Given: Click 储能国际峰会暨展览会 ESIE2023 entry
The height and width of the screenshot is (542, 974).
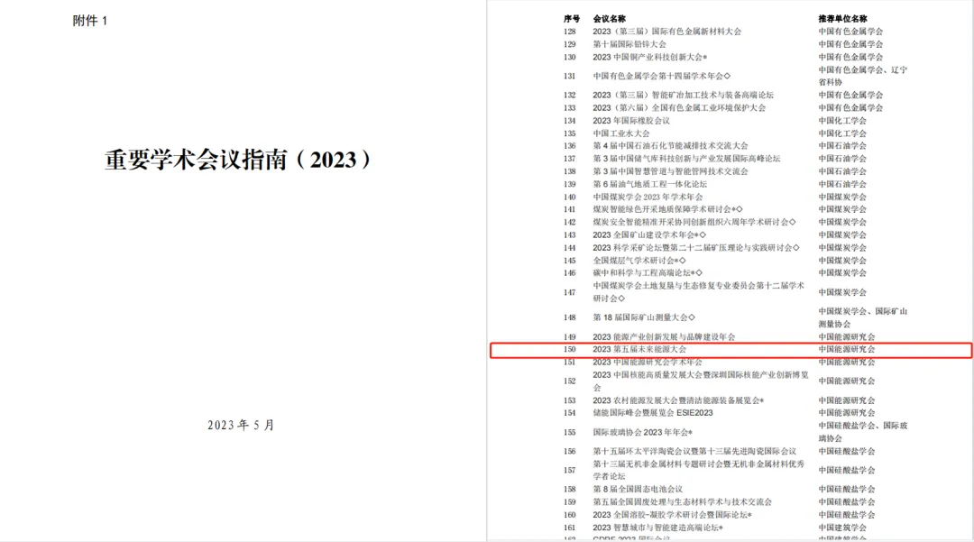Looking at the screenshot, I should pos(652,413).
